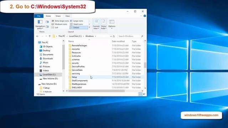Sort by the Type column header
Screen dimensions: 228x128
[134, 41]
